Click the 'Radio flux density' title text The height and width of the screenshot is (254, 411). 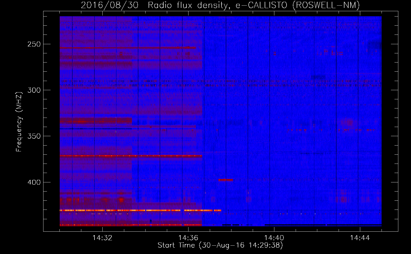point(188,5)
